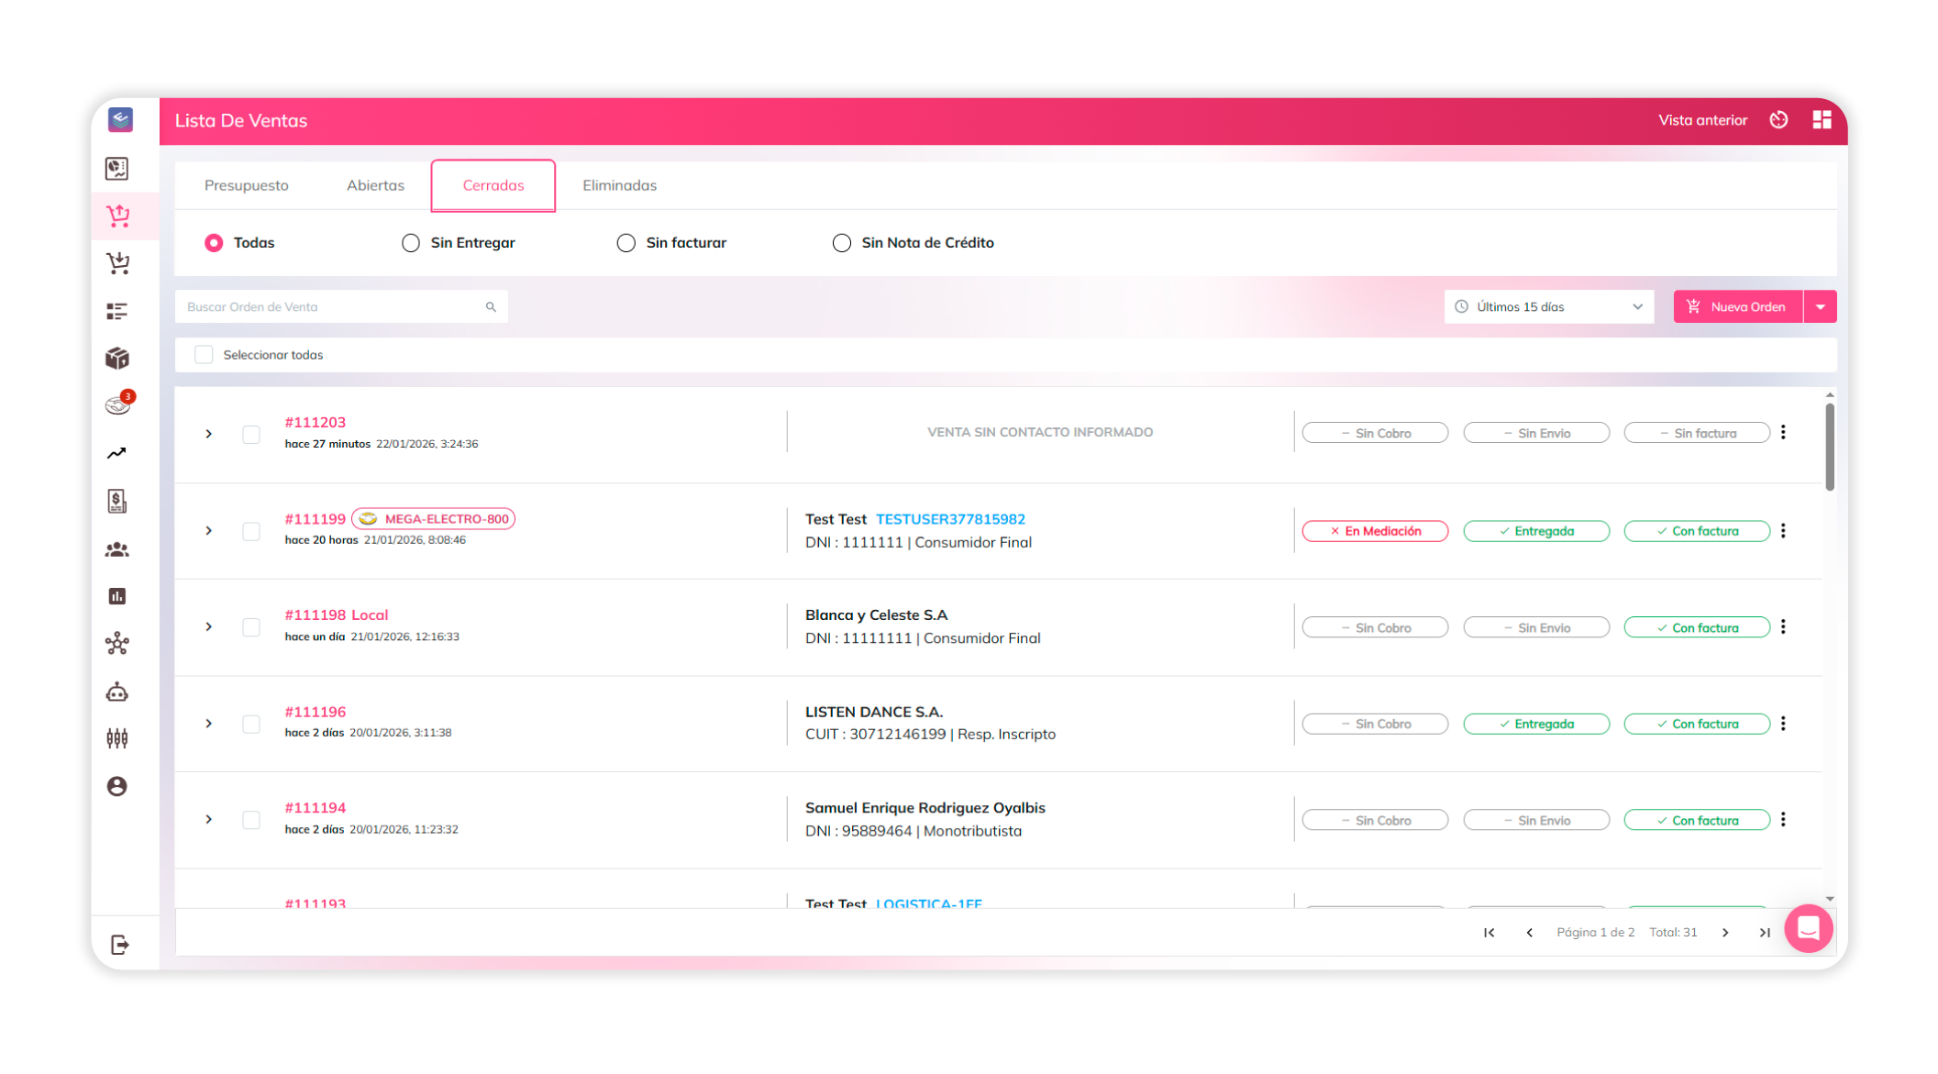This screenshot has height=1074, width=1938.
Task: Open the user profile icon in sidebar
Action: (117, 786)
